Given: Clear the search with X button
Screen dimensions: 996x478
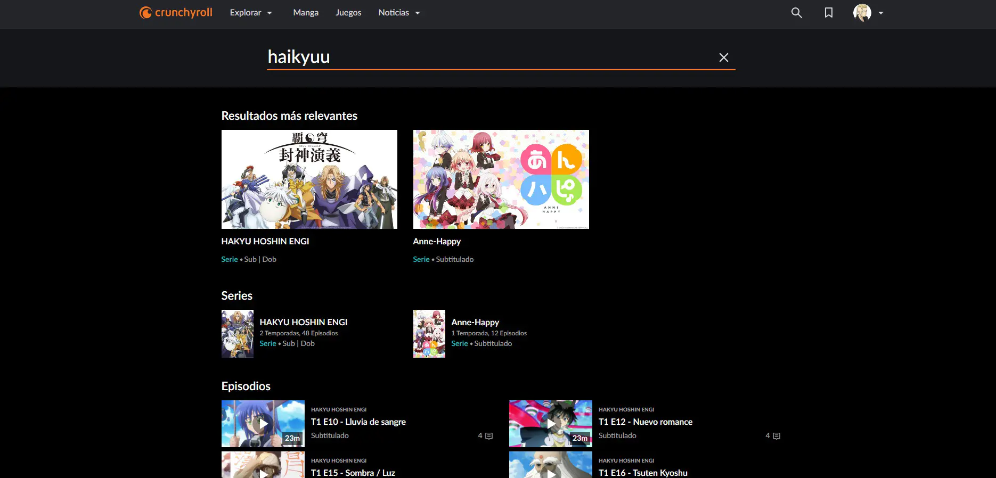Looking at the screenshot, I should 723,57.
